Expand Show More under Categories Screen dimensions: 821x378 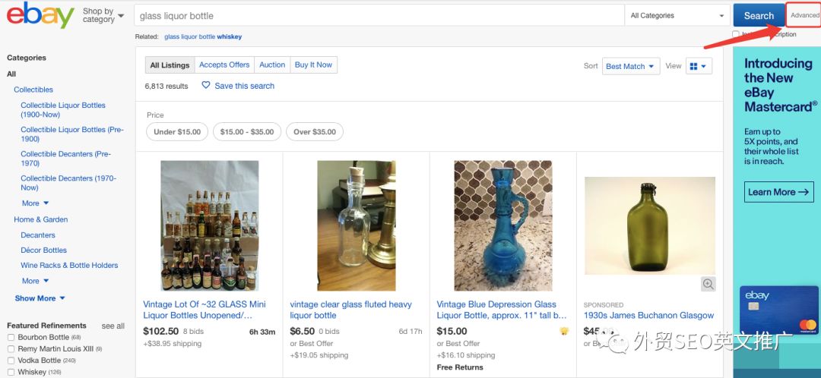click(x=40, y=298)
